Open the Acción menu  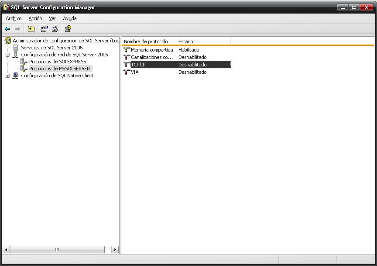click(x=35, y=18)
